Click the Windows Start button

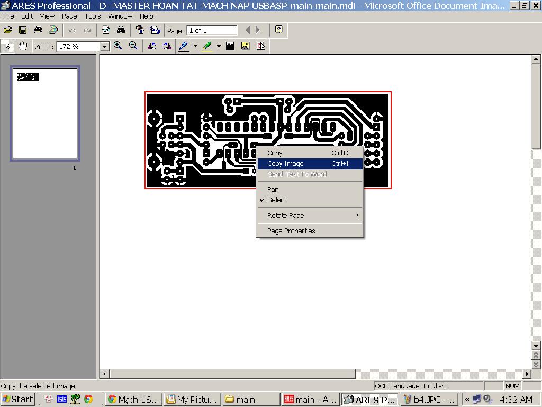[x=18, y=400]
